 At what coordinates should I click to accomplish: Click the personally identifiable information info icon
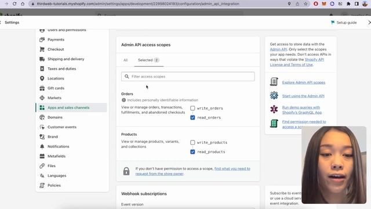[x=123, y=100]
